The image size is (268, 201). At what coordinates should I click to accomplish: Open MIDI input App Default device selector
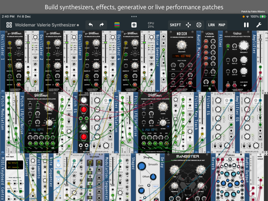pos(15,163)
